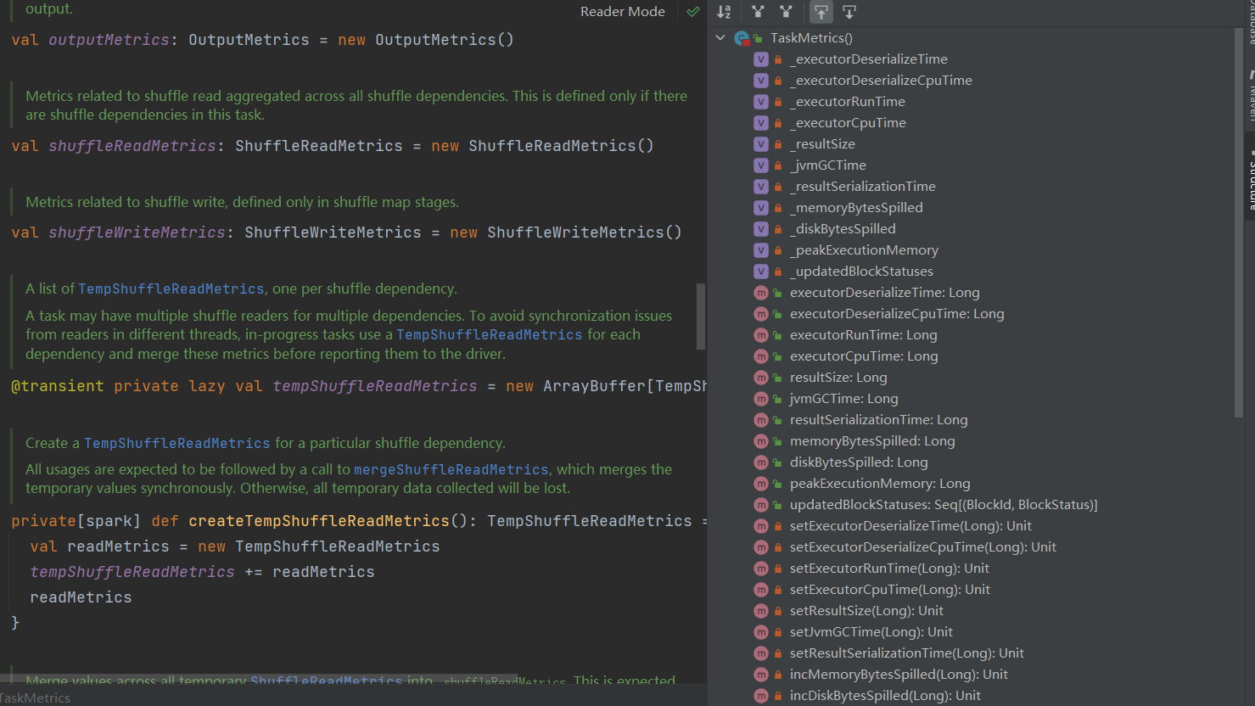The height and width of the screenshot is (706, 1255).
Task: Click method icon of setResultSerializationTime(Long): Unit
Action: (761, 653)
